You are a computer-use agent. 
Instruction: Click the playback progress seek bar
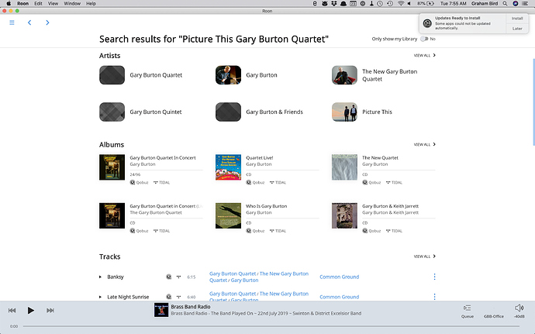click(271, 326)
